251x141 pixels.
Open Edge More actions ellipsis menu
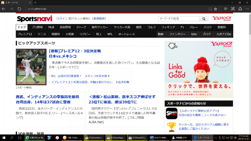tap(247, 9)
